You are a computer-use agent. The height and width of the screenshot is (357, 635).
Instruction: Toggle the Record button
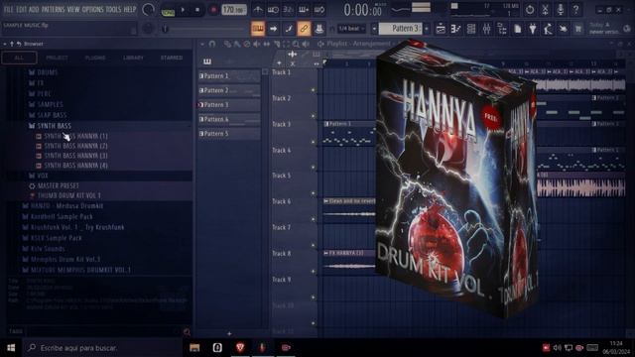pos(213,10)
